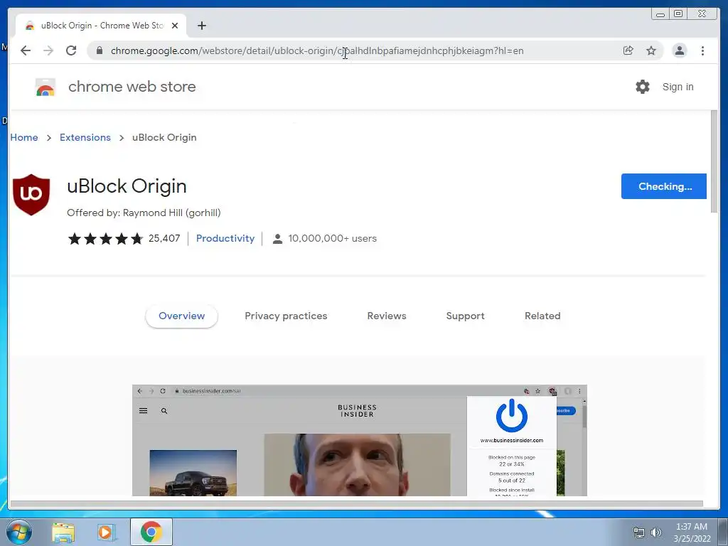This screenshot has width=728, height=546.
Task: Click 'Offered by: Raymond Hill (gorhill)' text
Action: (144, 213)
